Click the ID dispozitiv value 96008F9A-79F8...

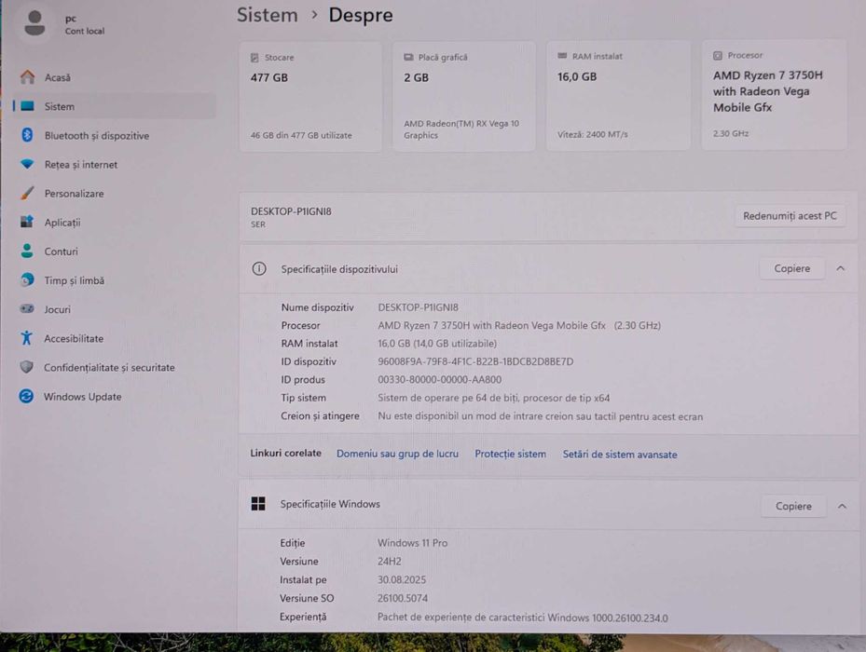coord(475,361)
